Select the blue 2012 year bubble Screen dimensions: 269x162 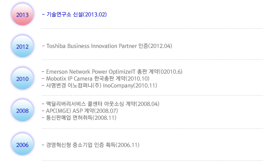22,46
